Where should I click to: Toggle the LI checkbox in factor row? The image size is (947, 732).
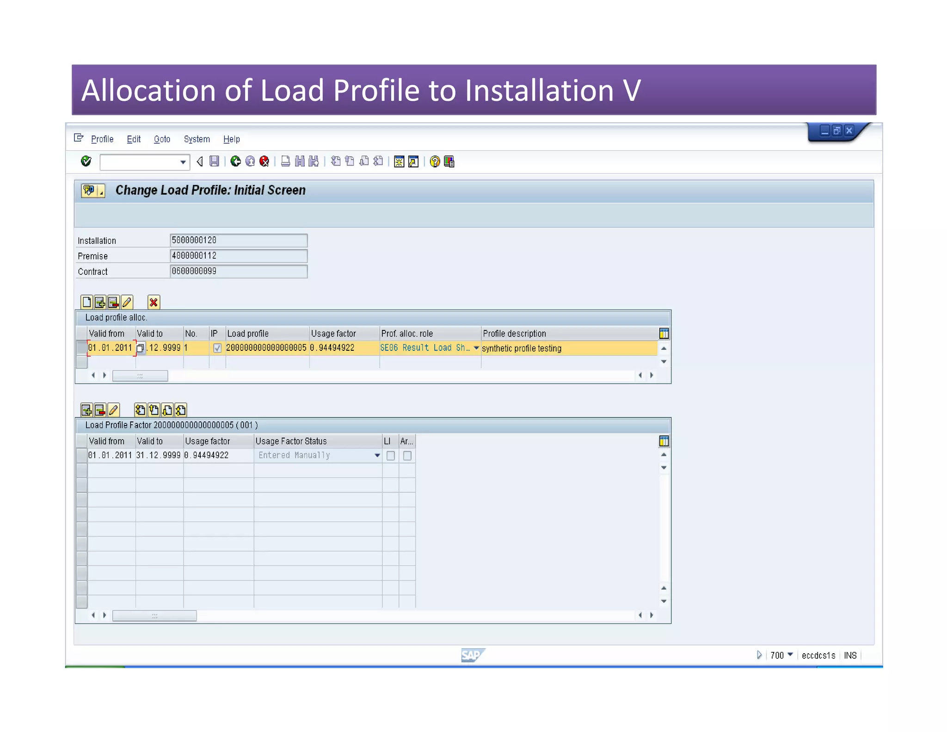[391, 456]
